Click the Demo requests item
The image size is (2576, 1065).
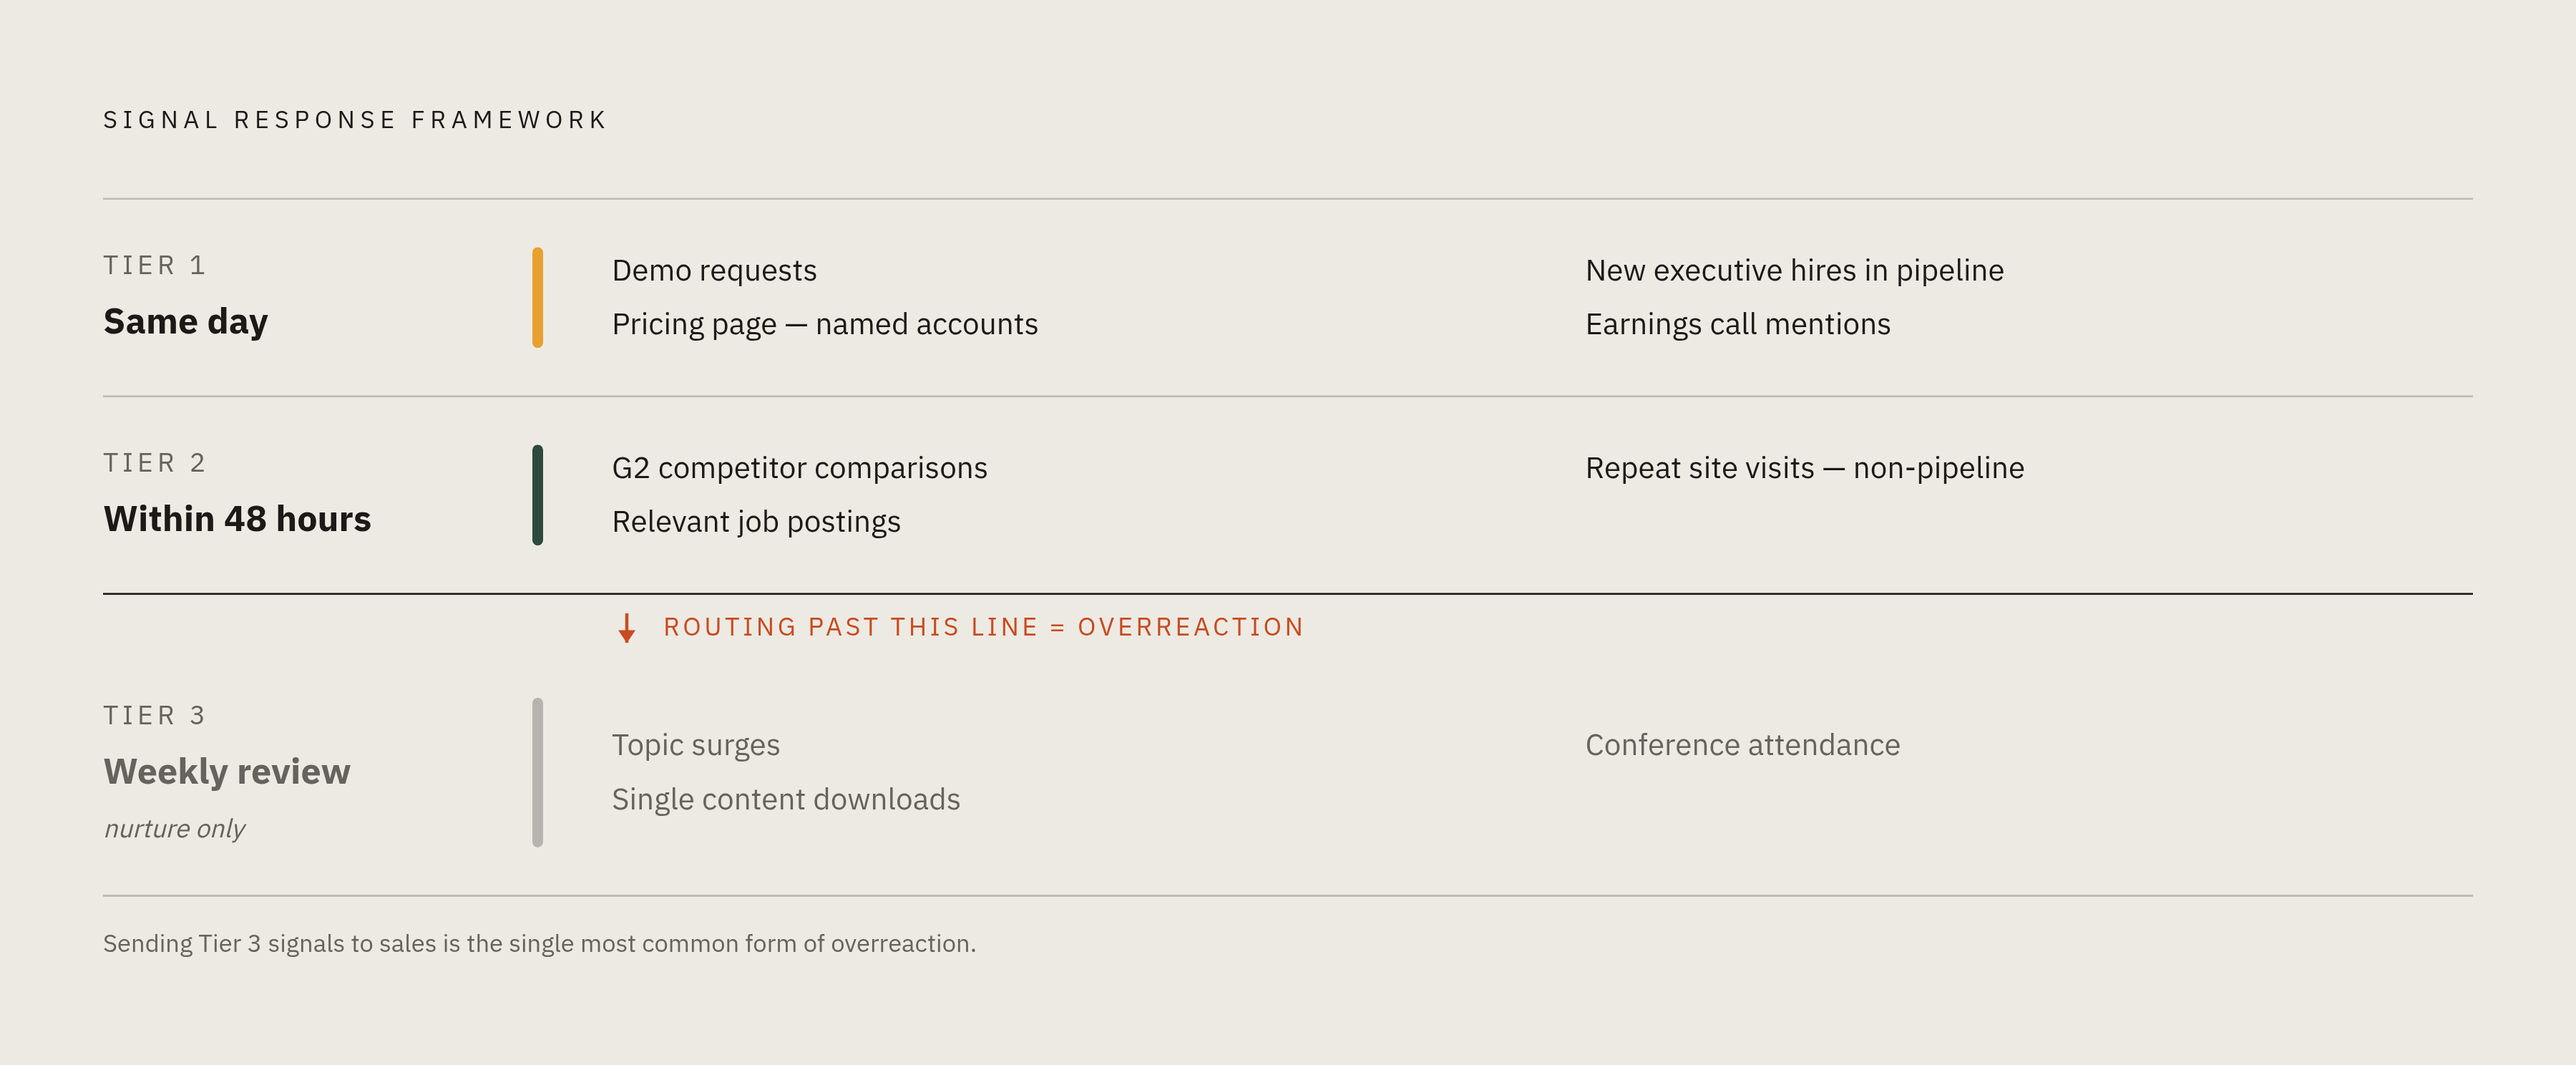coord(714,271)
